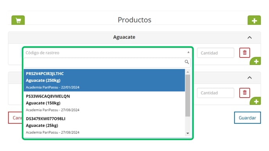
Task: Delete second product row with trash icon
Action: 245,93
